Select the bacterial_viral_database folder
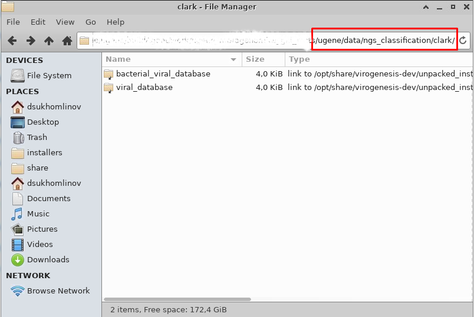This screenshot has width=474, height=317. pos(163,74)
